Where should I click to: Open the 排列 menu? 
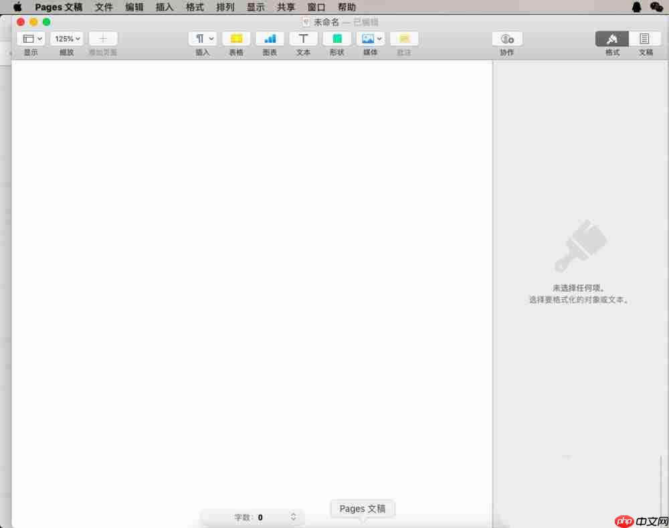pos(225,7)
